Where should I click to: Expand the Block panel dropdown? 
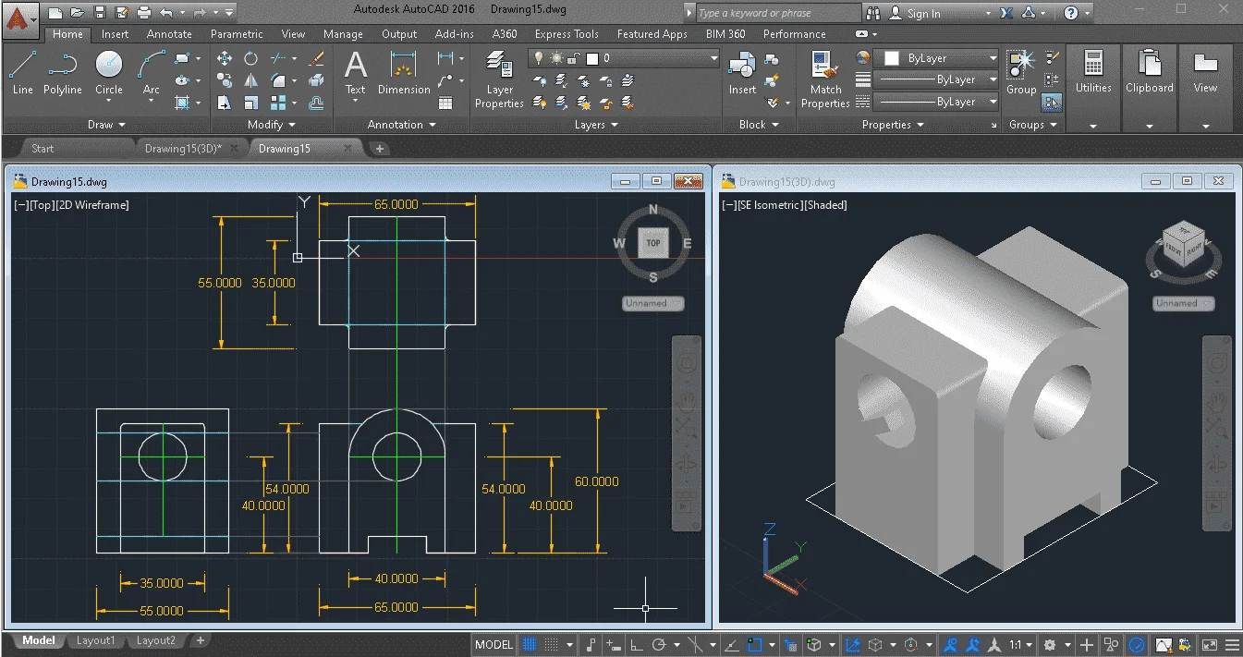coord(759,125)
